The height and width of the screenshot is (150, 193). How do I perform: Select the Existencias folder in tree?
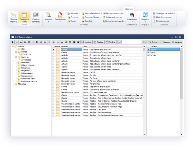tap(22, 68)
